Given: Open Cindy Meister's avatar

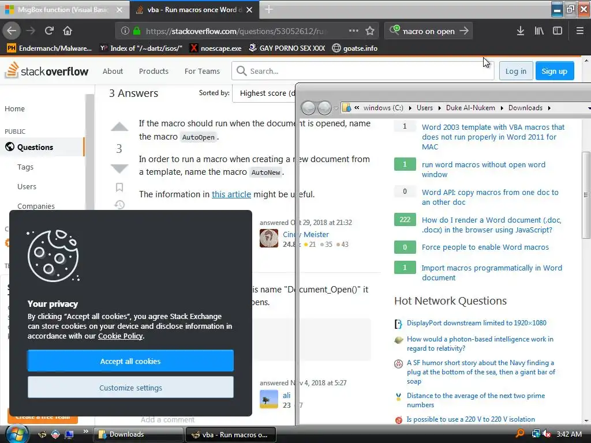Looking at the screenshot, I should 269,238.
